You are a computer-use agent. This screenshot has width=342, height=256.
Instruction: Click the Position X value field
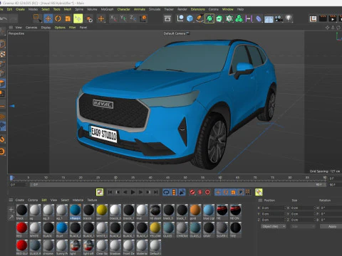click(273, 208)
